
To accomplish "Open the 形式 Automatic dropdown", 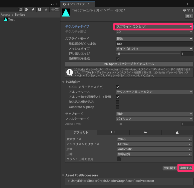I will (x=155, y=149).
